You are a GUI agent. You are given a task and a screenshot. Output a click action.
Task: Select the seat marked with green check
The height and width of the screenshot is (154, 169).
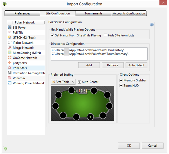point(90,117)
